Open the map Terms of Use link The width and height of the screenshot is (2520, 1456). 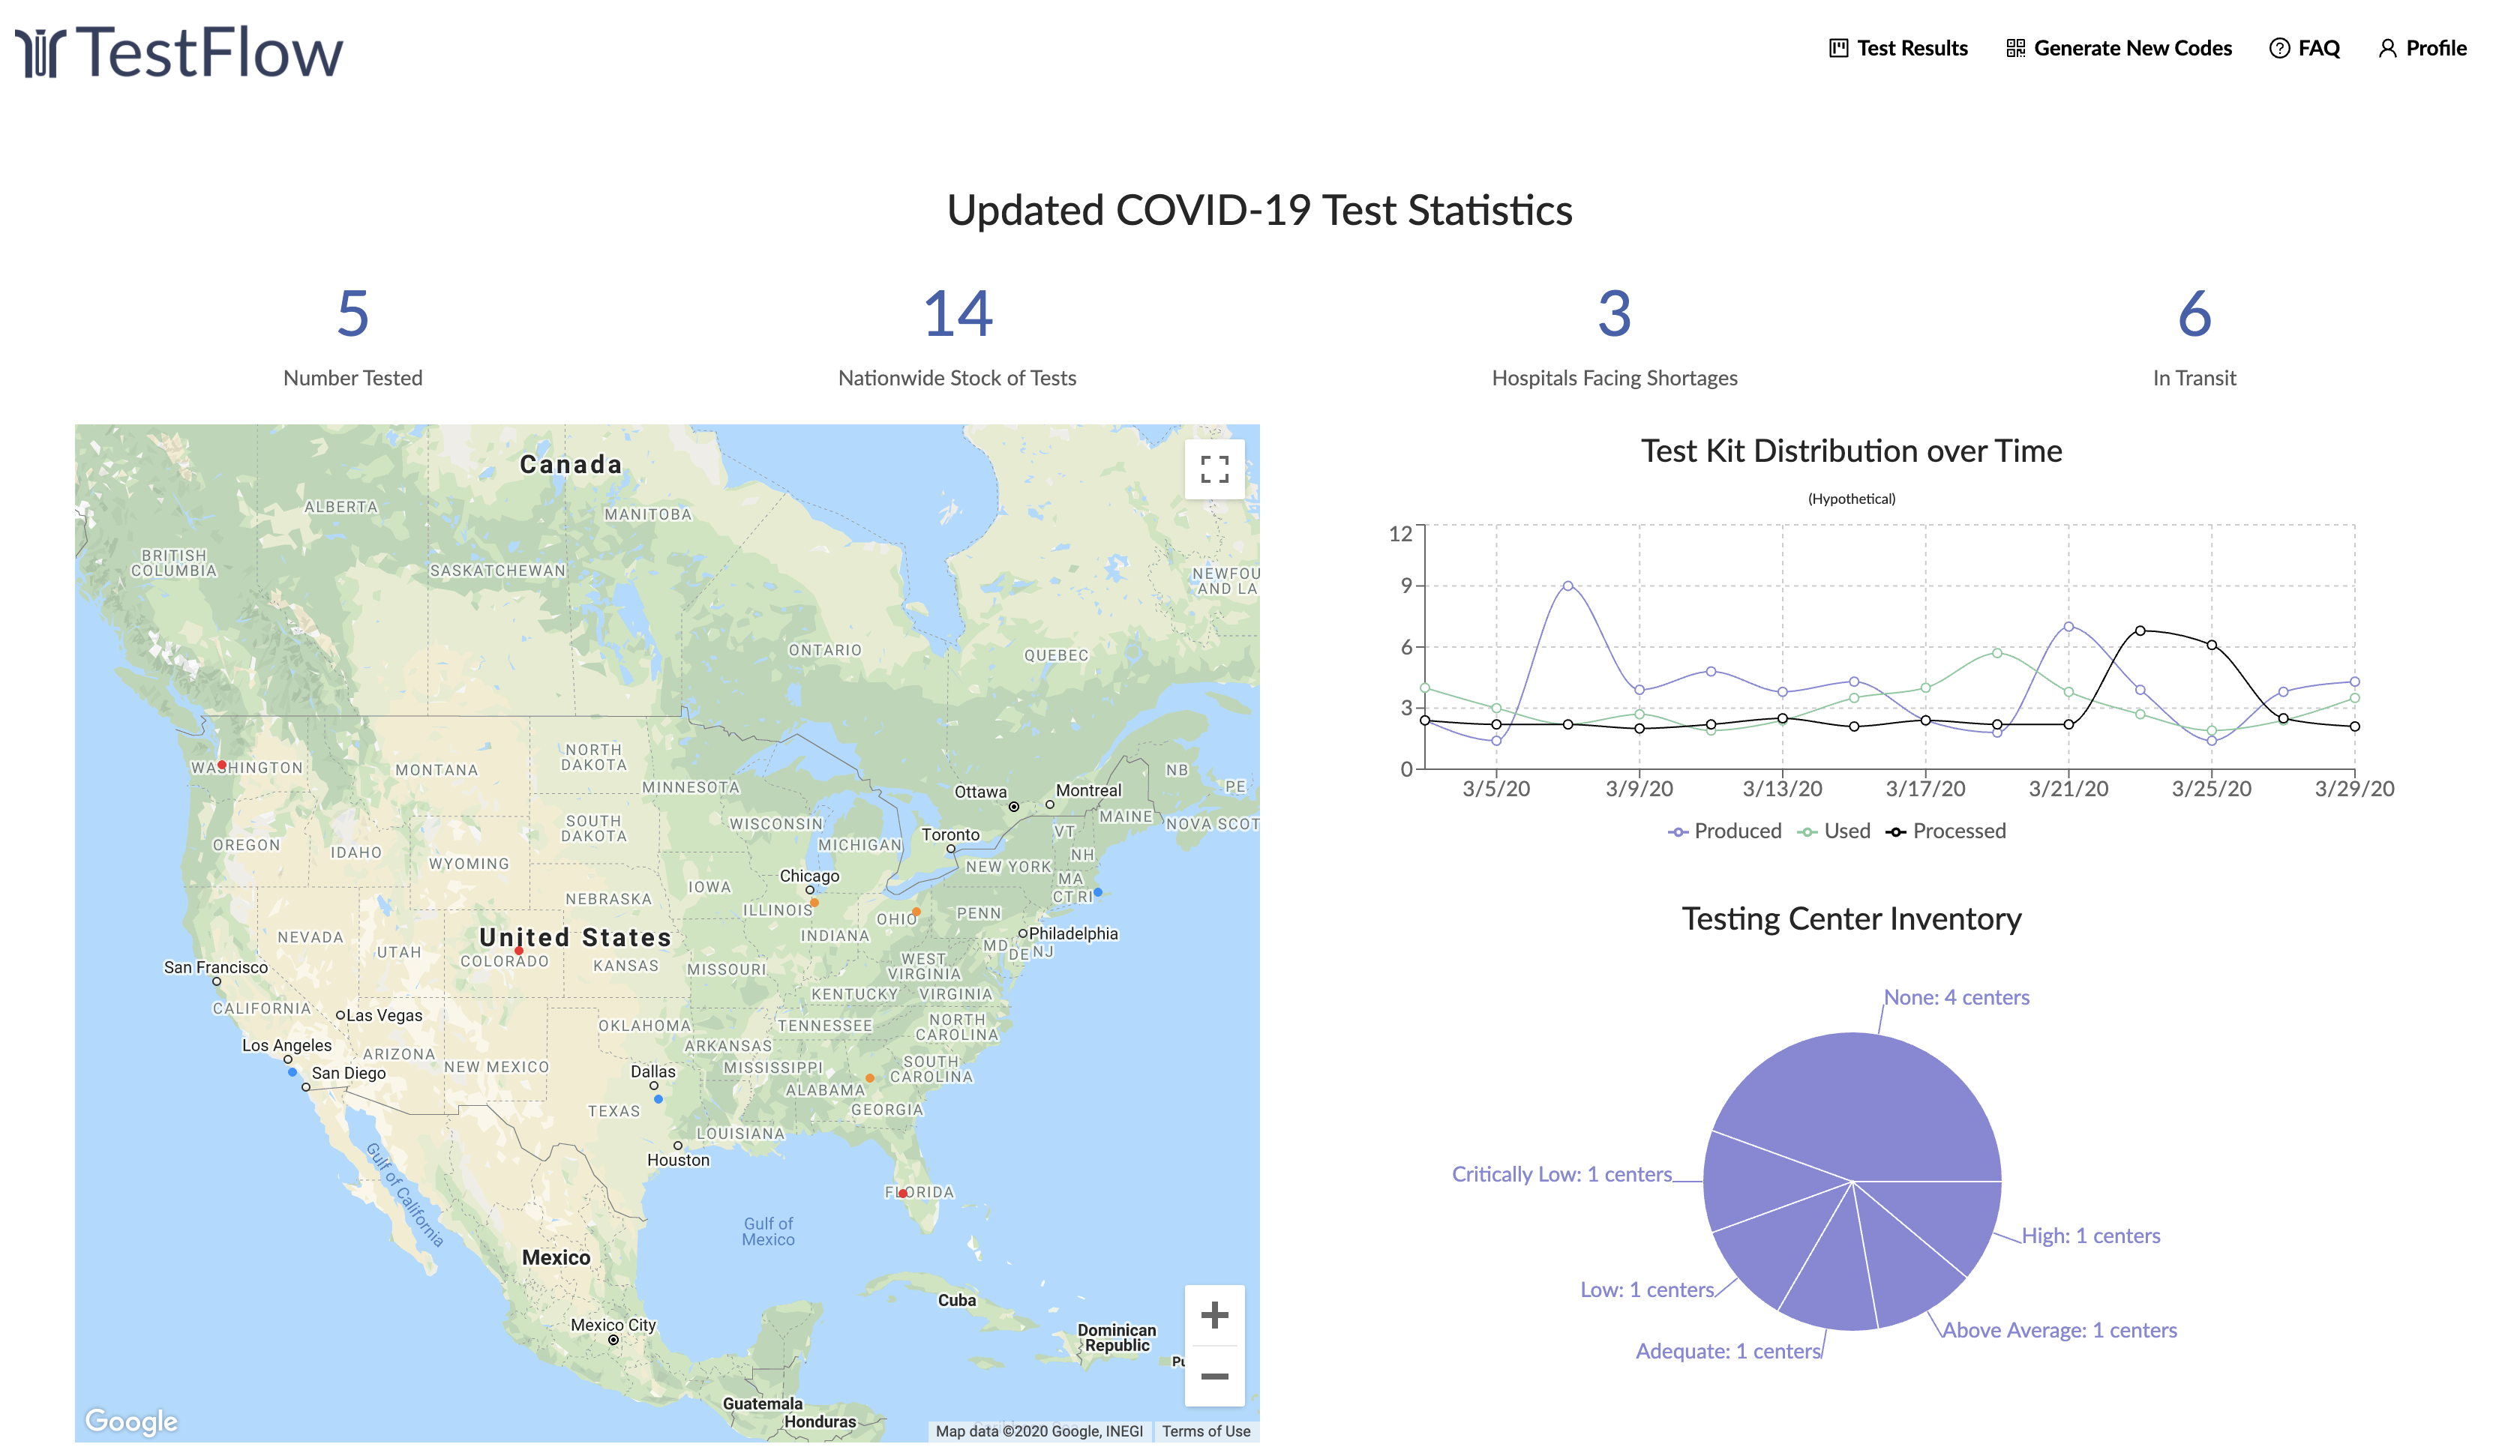click(x=1205, y=1431)
